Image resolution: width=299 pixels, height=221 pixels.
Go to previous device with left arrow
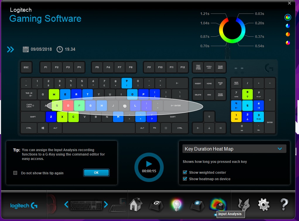click(66, 204)
